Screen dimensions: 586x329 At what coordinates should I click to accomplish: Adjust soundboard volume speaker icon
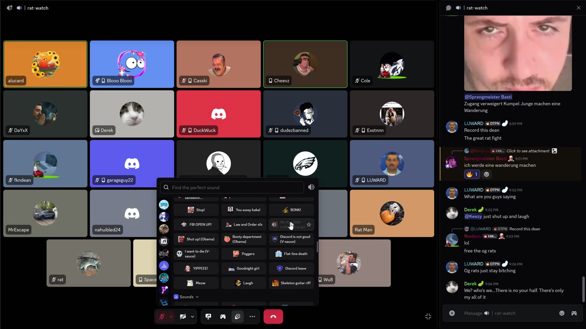311,187
